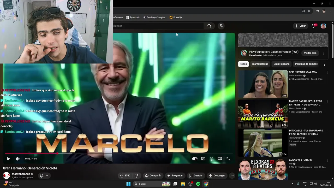Click the tray microphone icon
Viewport: 334px width, 188px height.
(298, 184)
